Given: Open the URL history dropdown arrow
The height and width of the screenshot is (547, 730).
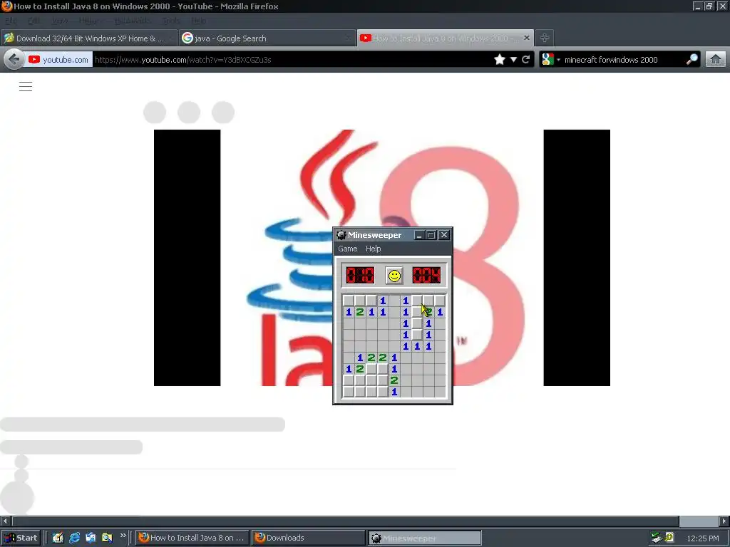Looking at the screenshot, I should tap(513, 60).
